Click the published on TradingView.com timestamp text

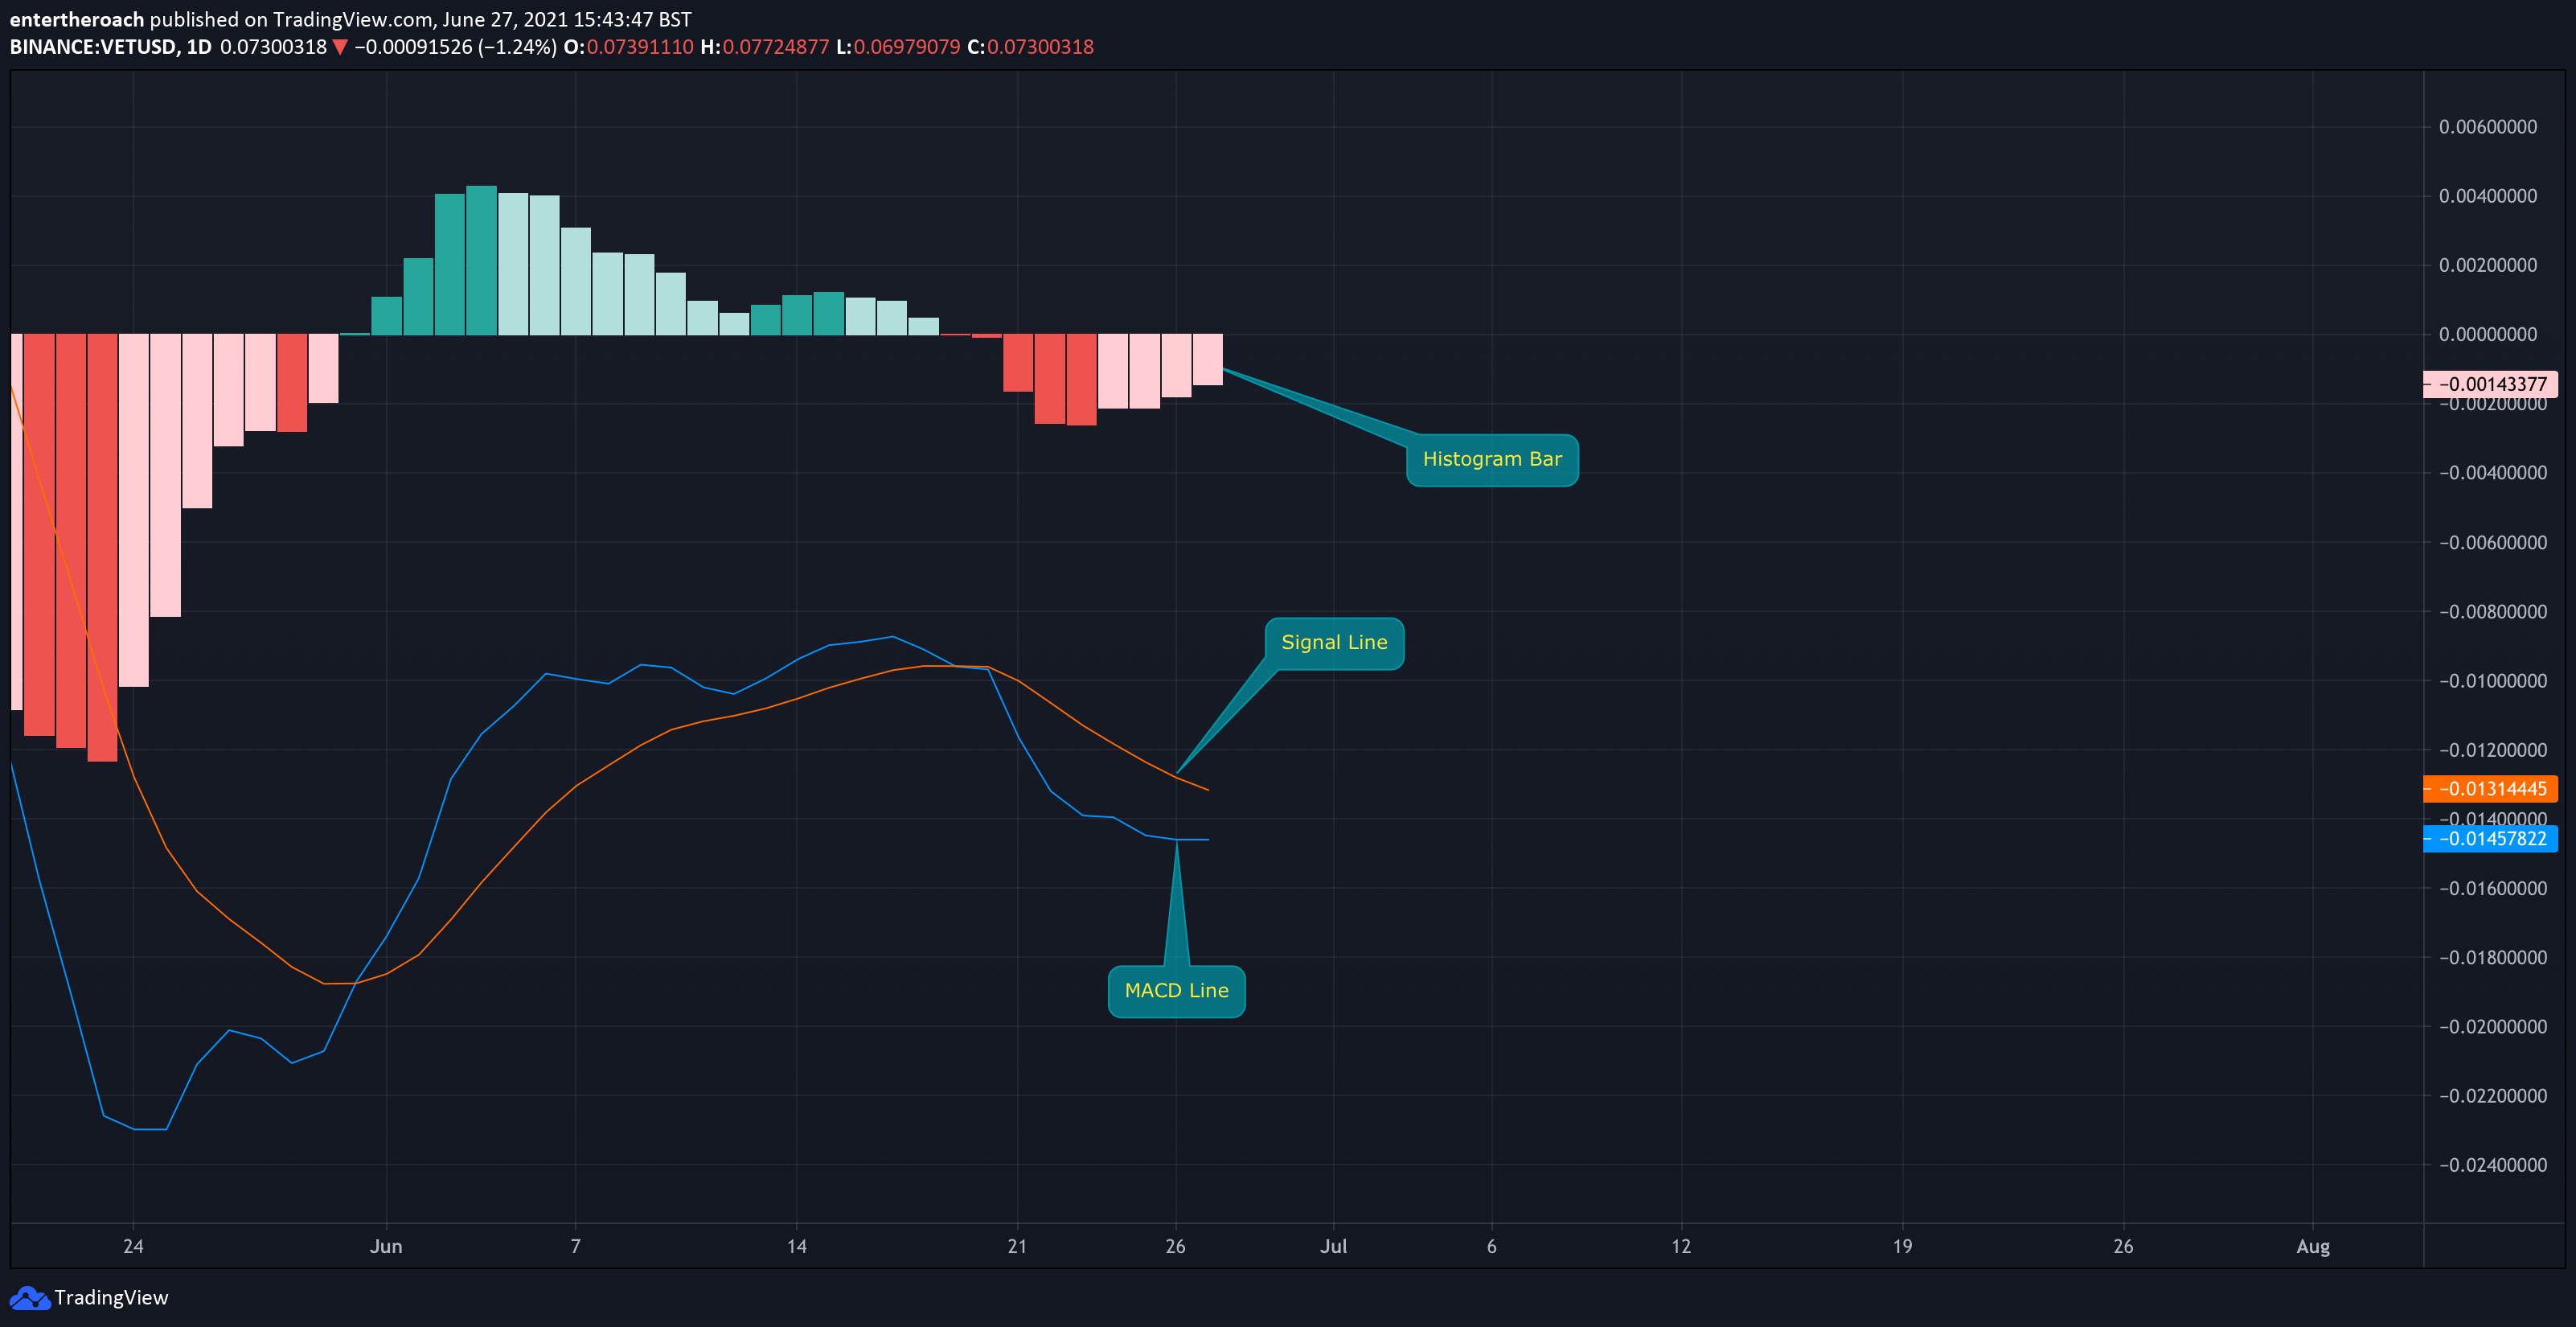[420, 19]
